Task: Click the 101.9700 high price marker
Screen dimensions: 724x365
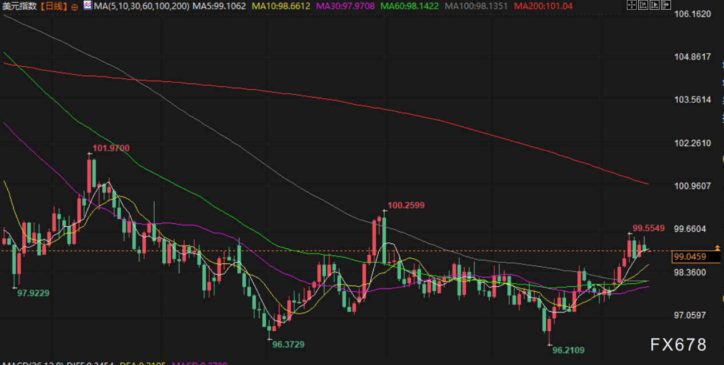Action: (x=111, y=149)
